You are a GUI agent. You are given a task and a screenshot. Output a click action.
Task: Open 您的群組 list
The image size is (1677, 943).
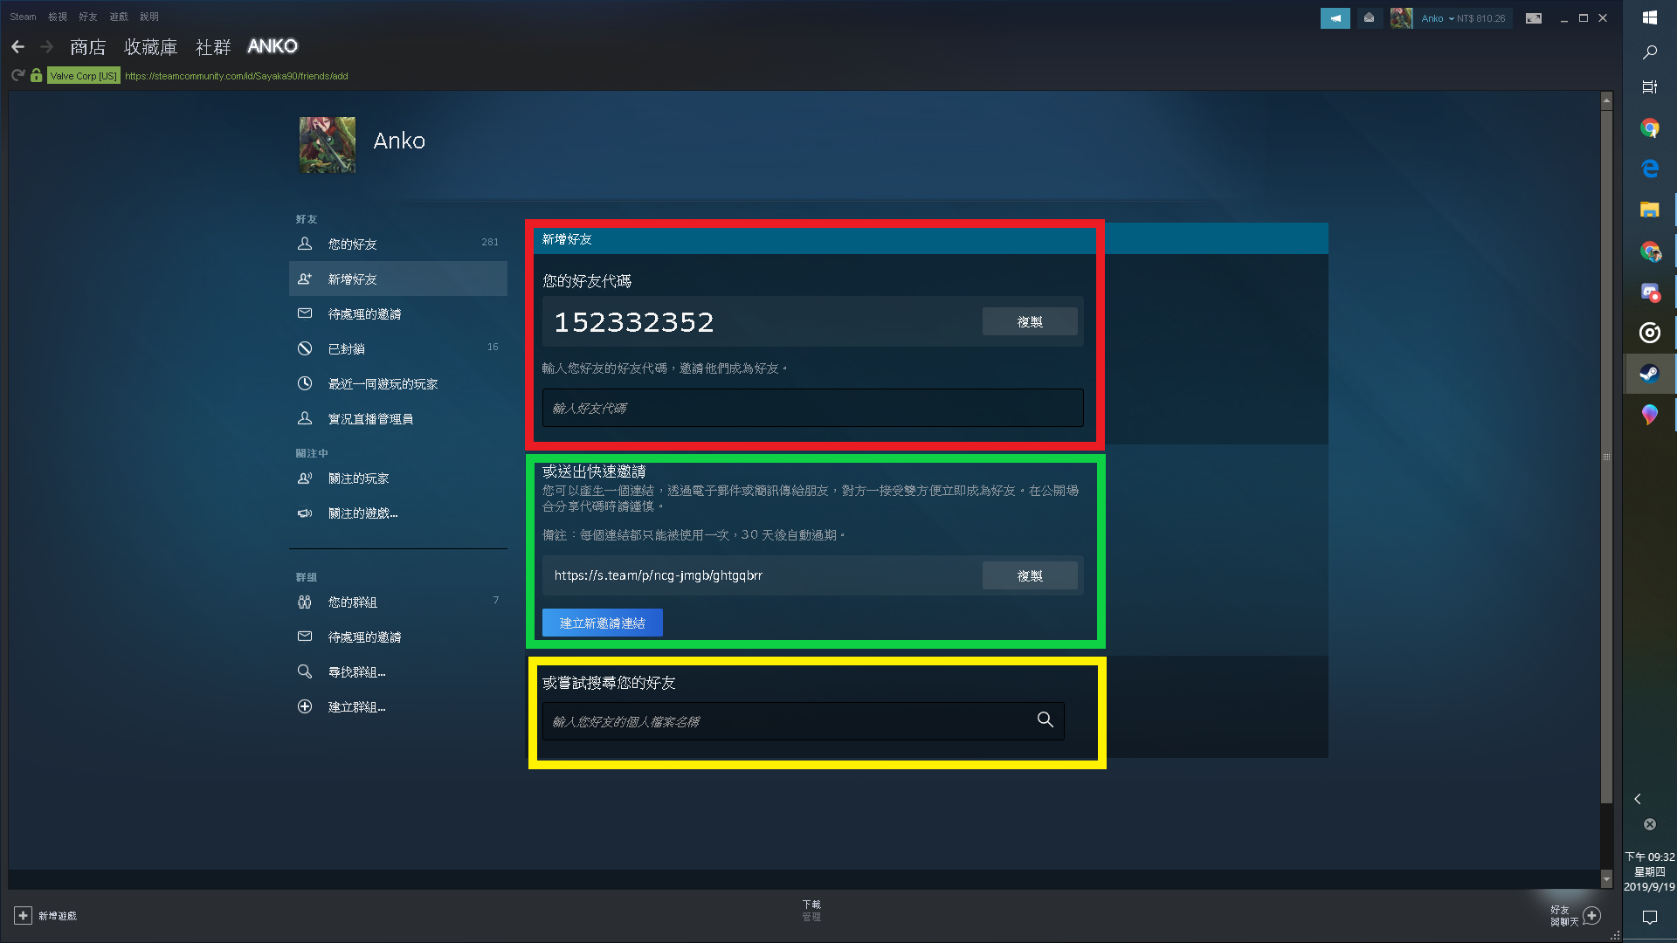tap(398, 602)
